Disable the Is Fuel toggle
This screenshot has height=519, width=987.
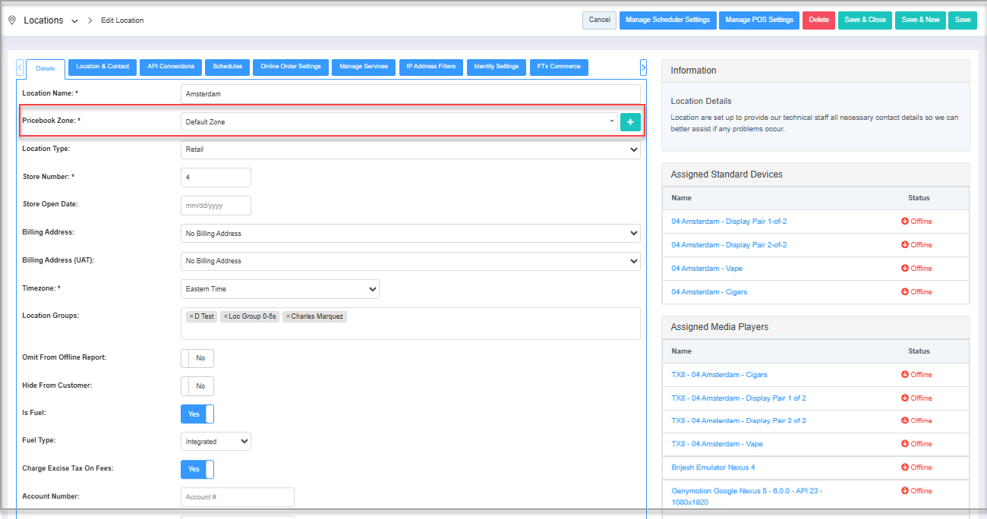(197, 414)
